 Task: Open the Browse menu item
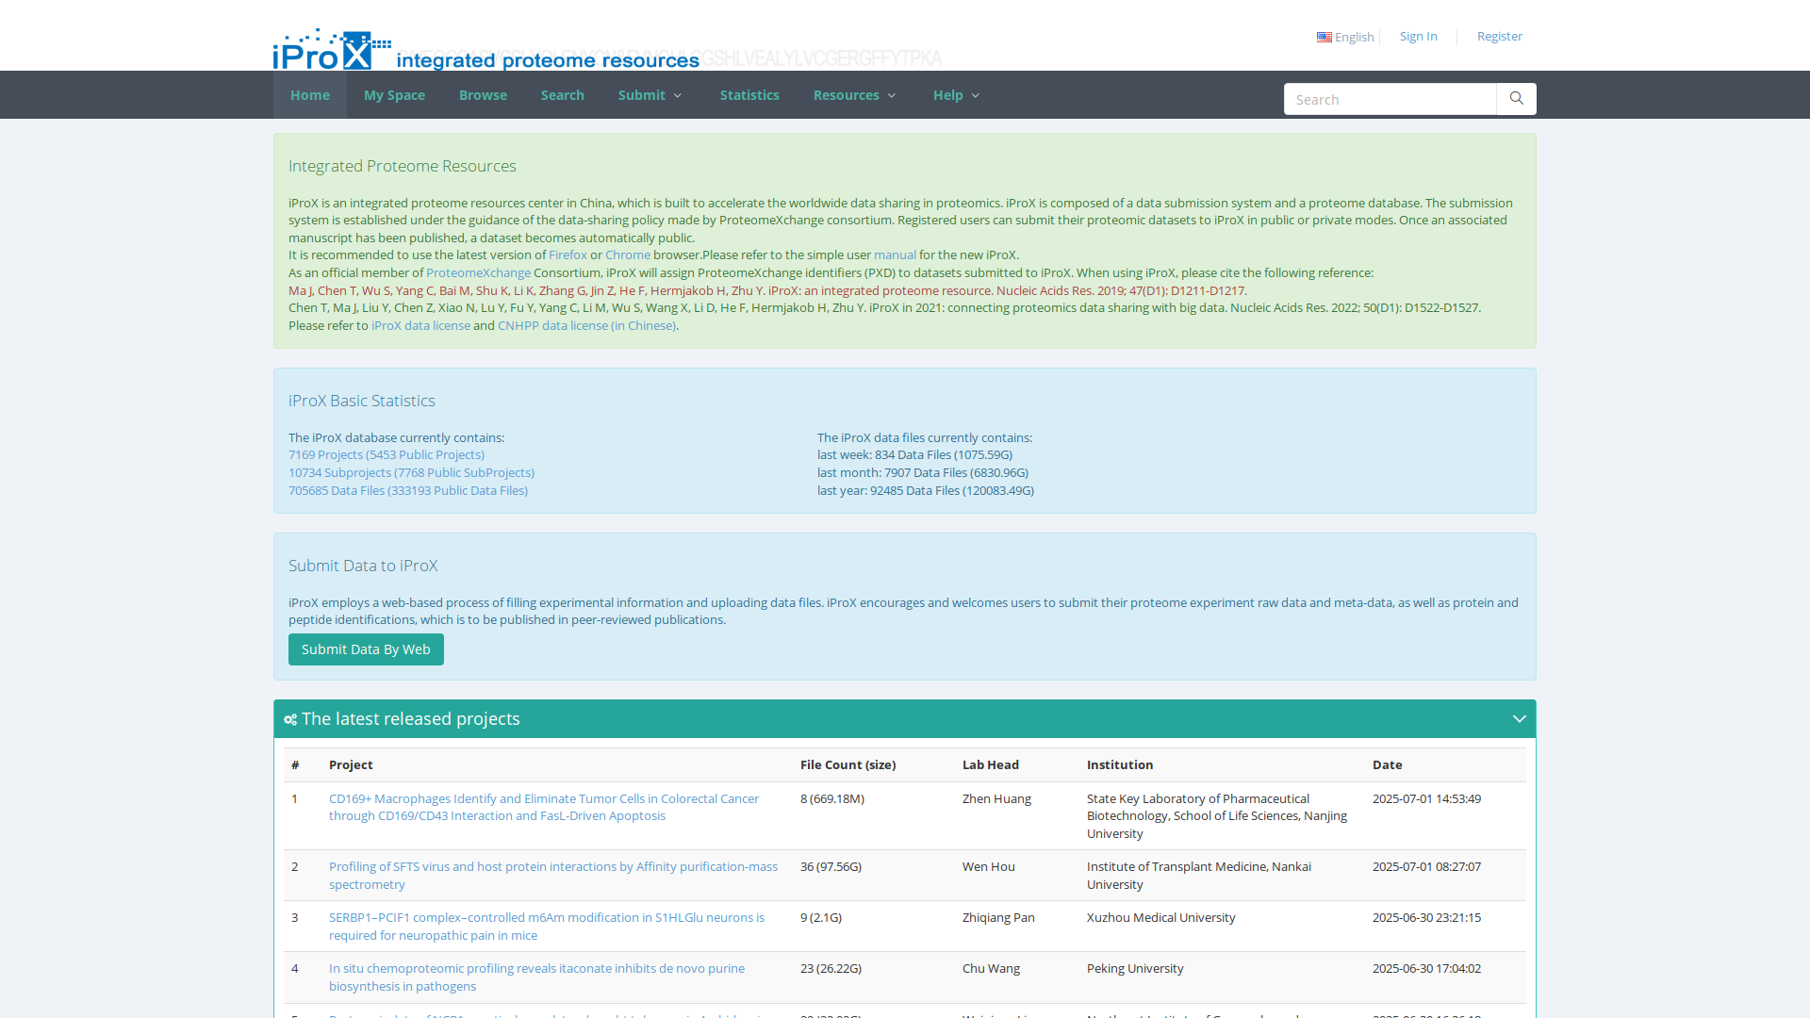483,95
